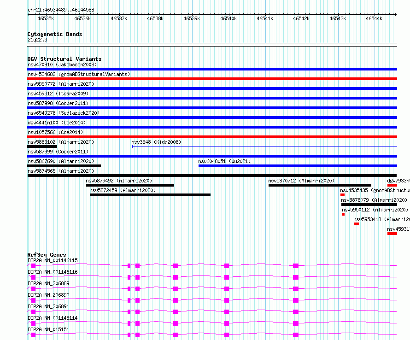The image size is (410, 340).
Task: Click the 21q22.3 band label
Action: 37,40
